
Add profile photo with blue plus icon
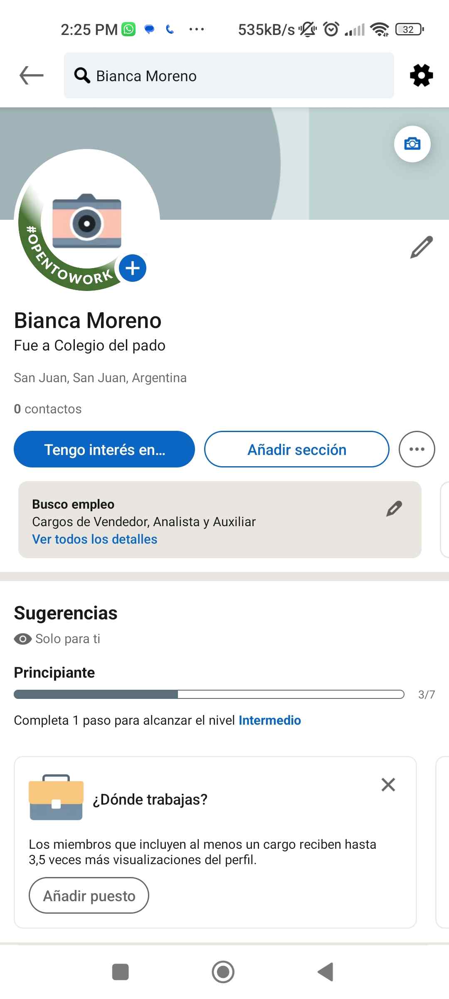pos(133,268)
